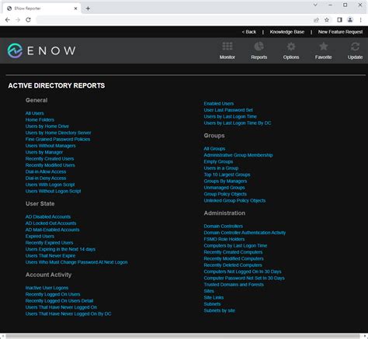Image resolution: width=368 pixels, height=339 pixels.
Task: Open the All Users report
Action: pos(35,113)
